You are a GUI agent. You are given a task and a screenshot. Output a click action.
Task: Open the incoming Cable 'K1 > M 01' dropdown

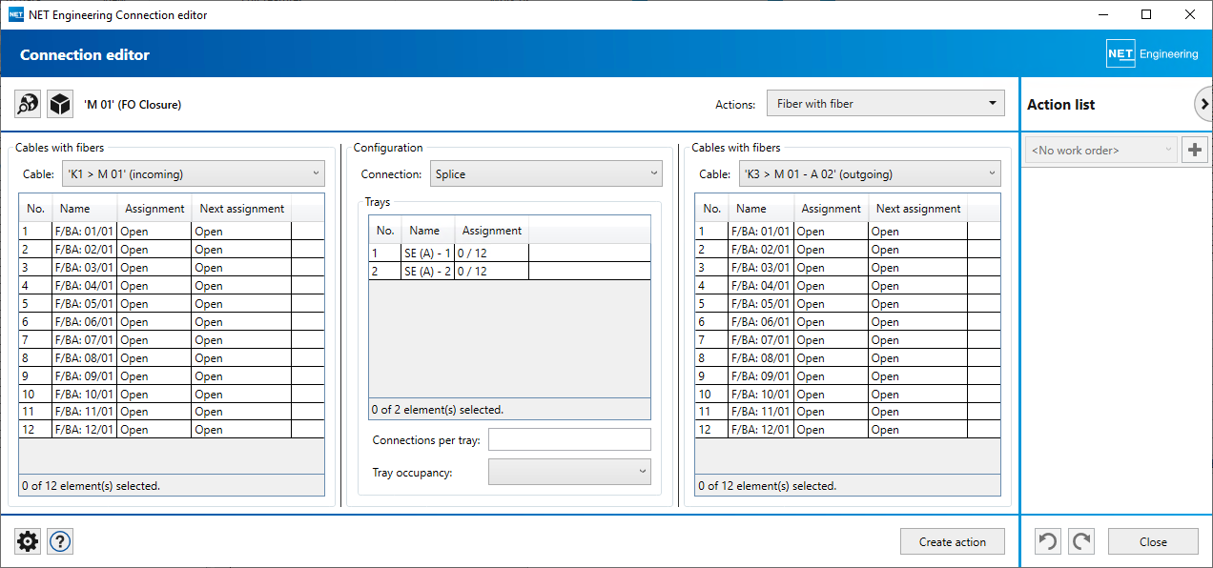point(194,173)
